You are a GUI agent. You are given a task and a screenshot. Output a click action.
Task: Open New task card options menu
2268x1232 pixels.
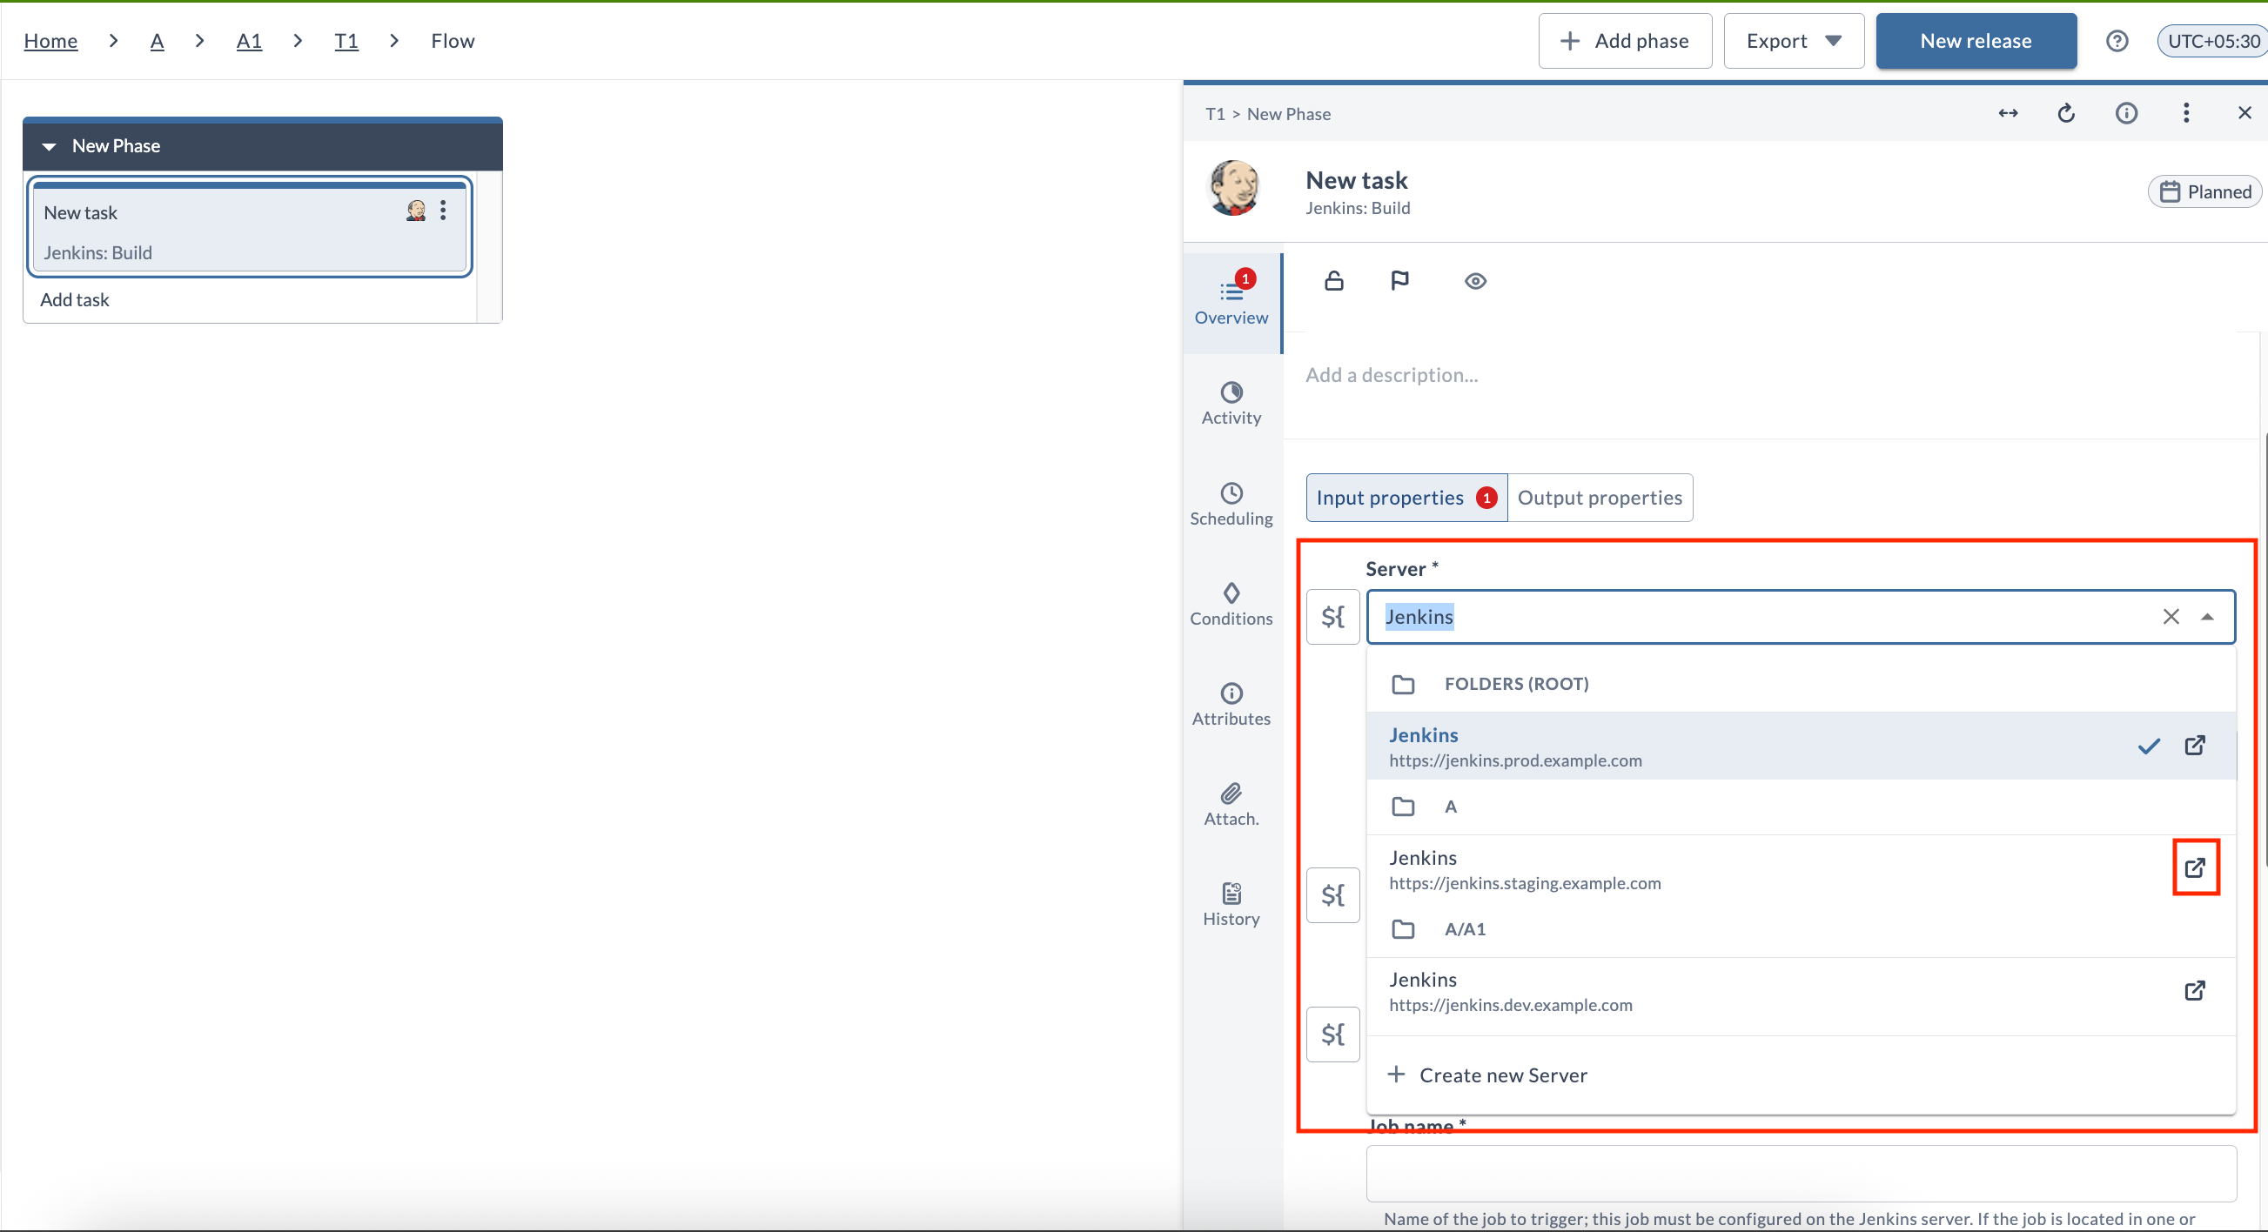click(443, 210)
